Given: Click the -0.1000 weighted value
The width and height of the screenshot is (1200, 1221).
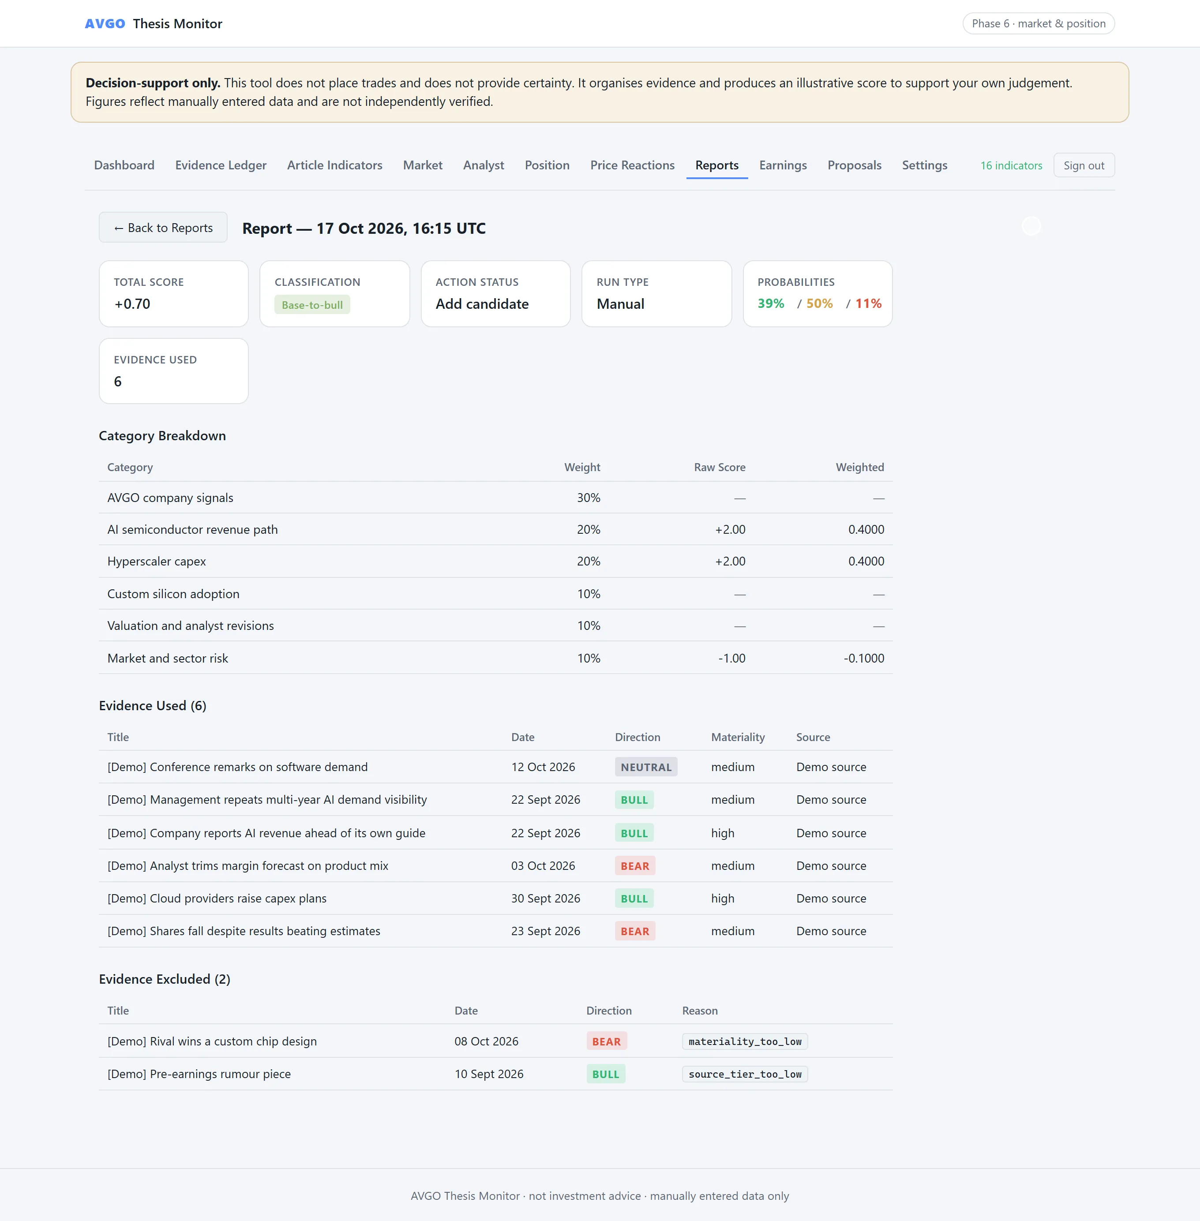Looking at the screenshot, I should [x=863, y=659].
